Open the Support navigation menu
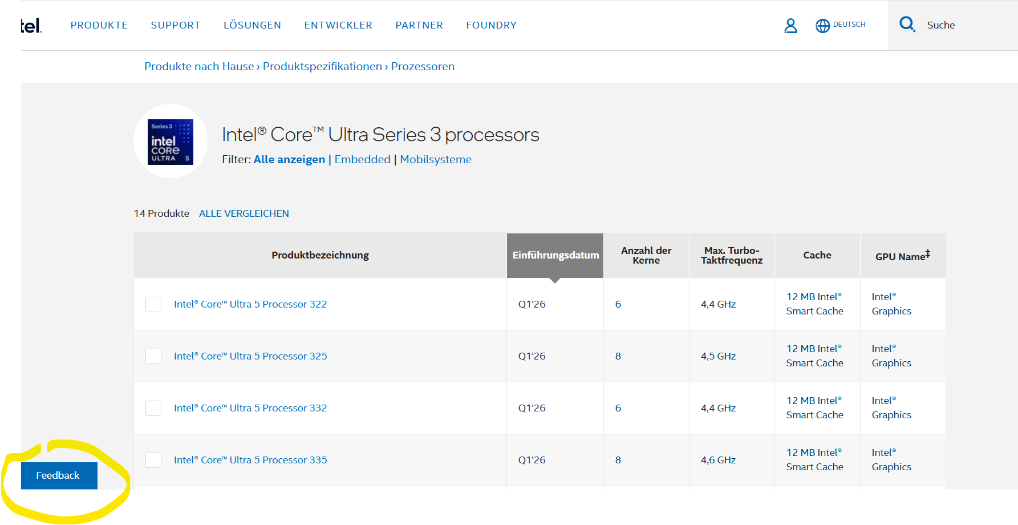 [x=176, y=25]
